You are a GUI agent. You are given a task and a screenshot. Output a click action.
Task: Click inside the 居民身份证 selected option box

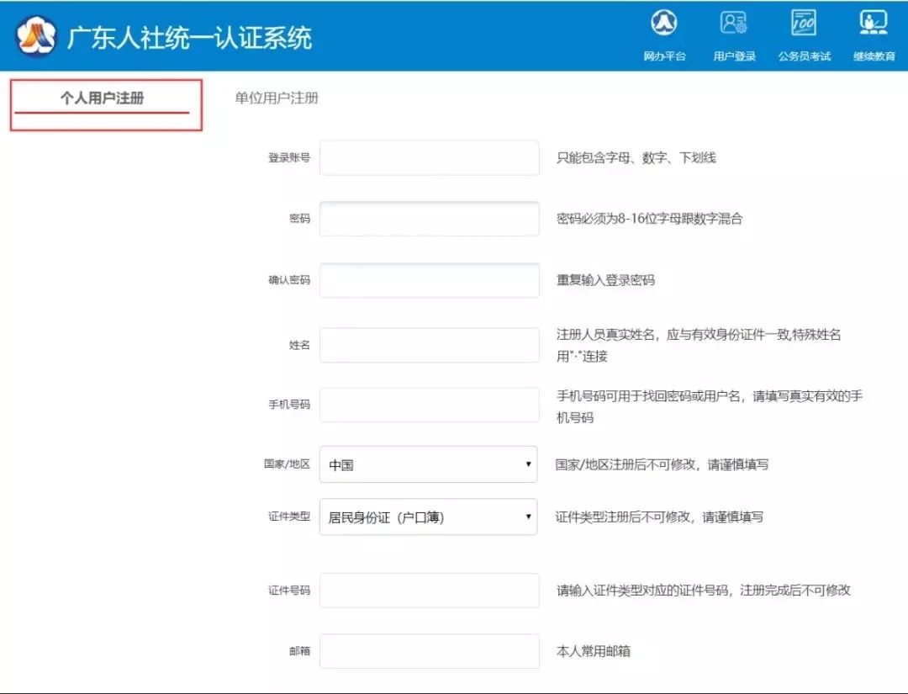coord(404,517)
